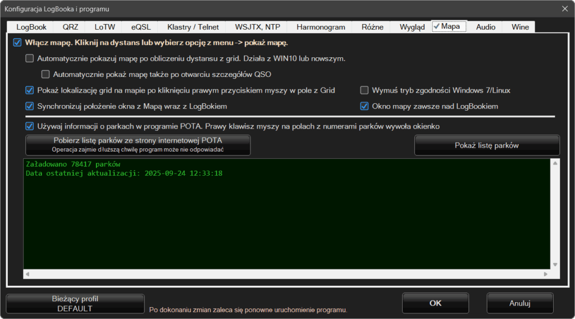
Task: Disable the 'Włącz mapę' checkbox
Action: point(17,43)
